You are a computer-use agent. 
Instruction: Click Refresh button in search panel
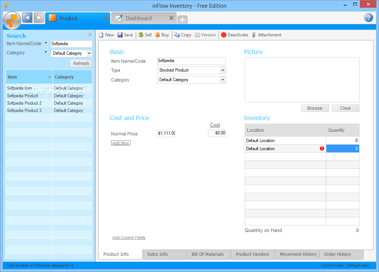click(x=81, y=64)
